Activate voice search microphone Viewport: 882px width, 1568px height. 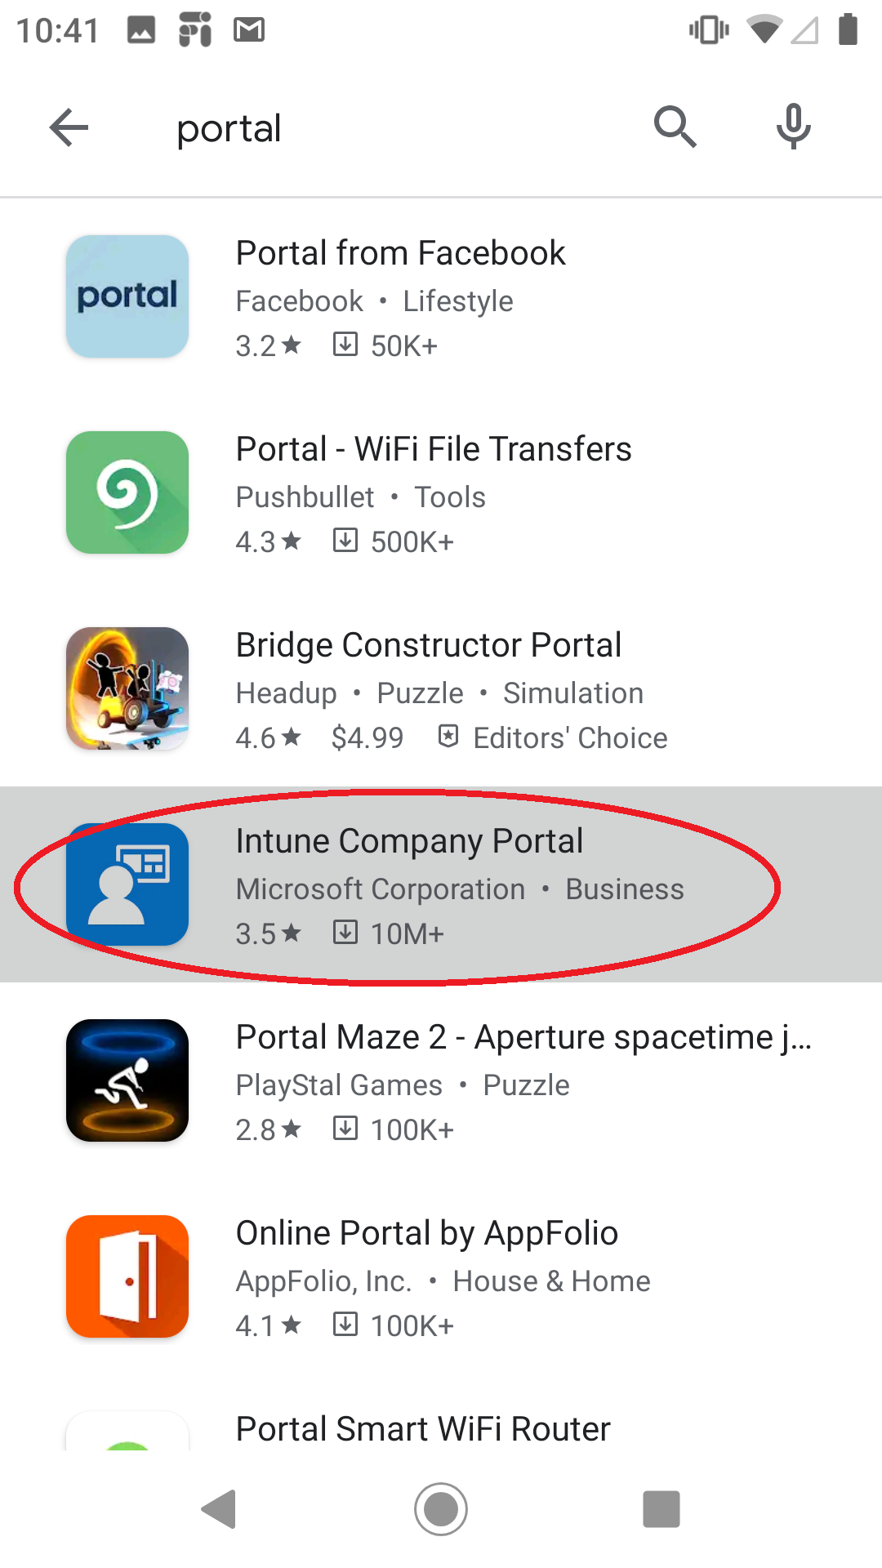click(793, 127)
